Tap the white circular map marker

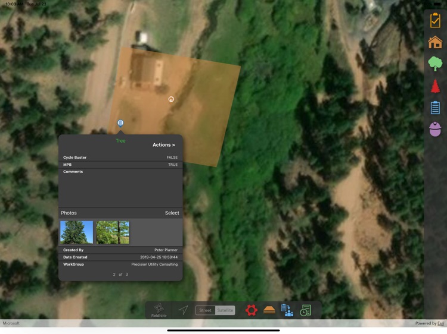pyautogui.click(x=171, y=99)
